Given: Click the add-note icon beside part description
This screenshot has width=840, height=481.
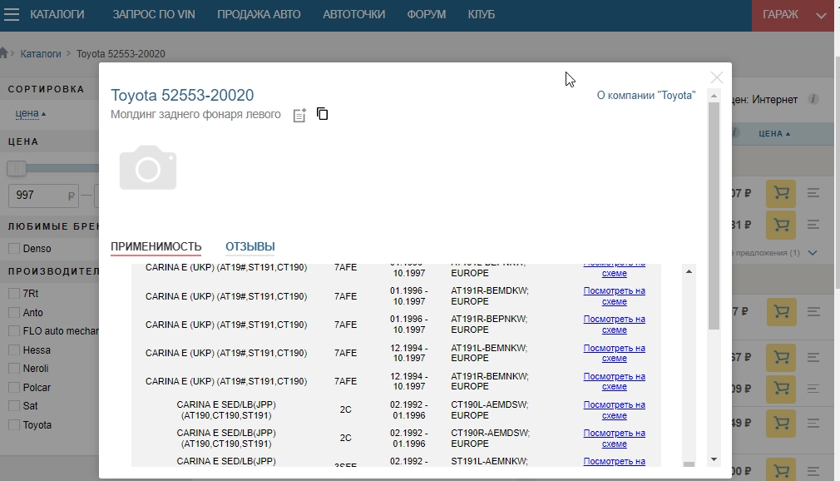Looking at the screenshot, I should point(299,116).
